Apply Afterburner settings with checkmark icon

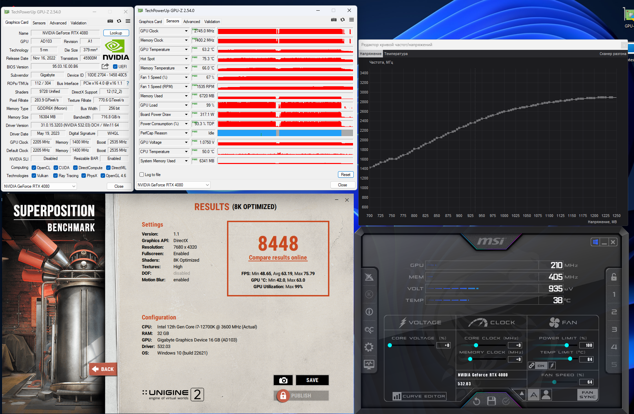(x=506, y=401)
